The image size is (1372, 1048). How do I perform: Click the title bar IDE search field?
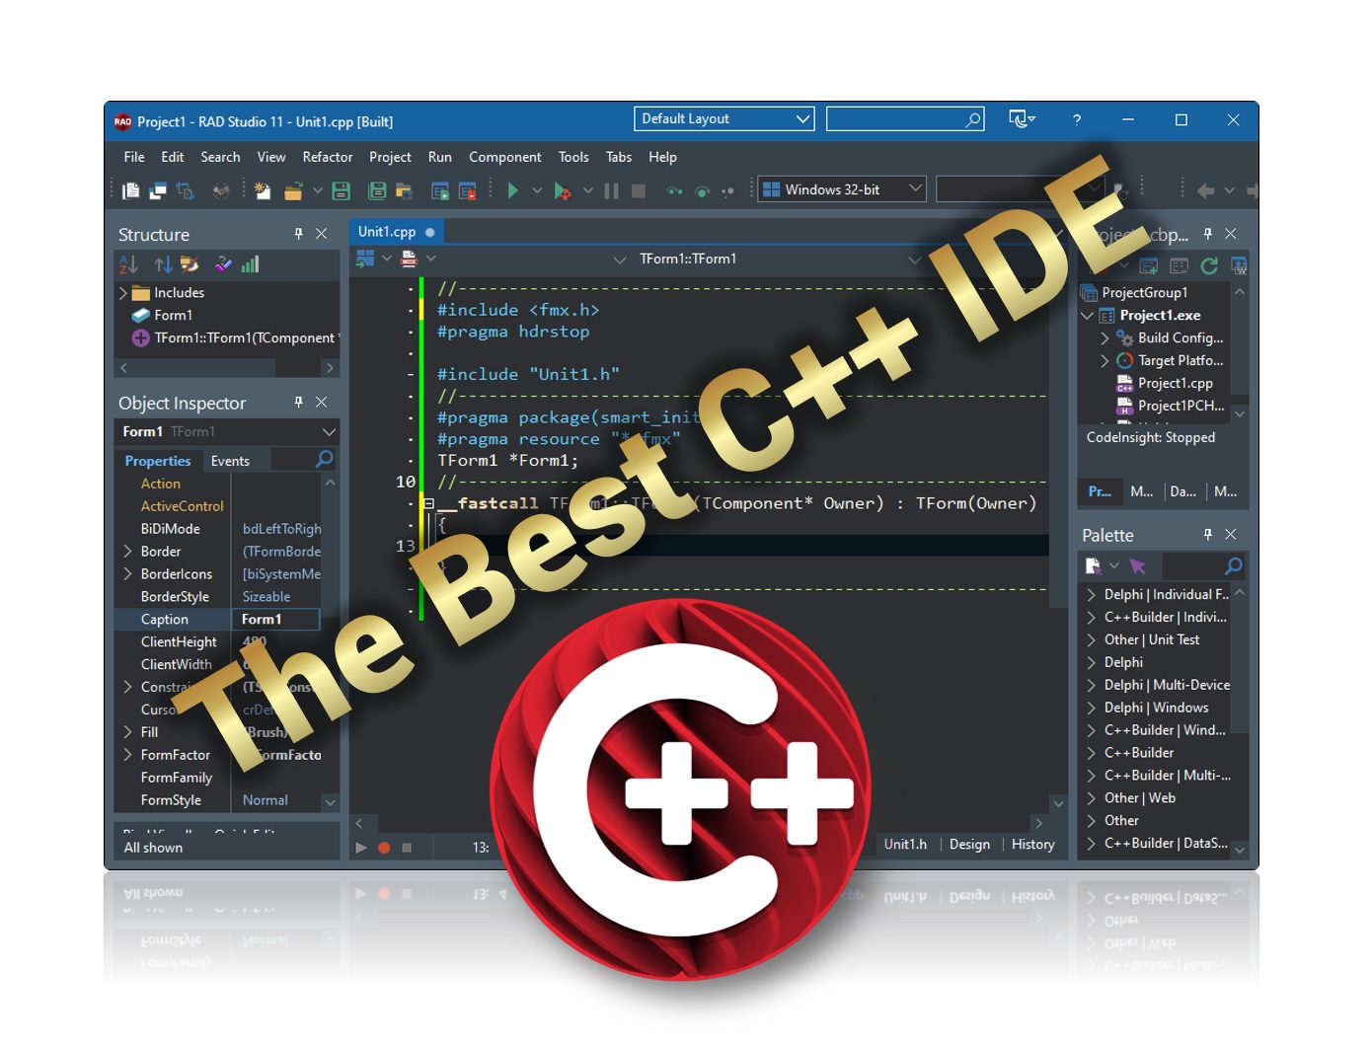click(x=905, y=119)
